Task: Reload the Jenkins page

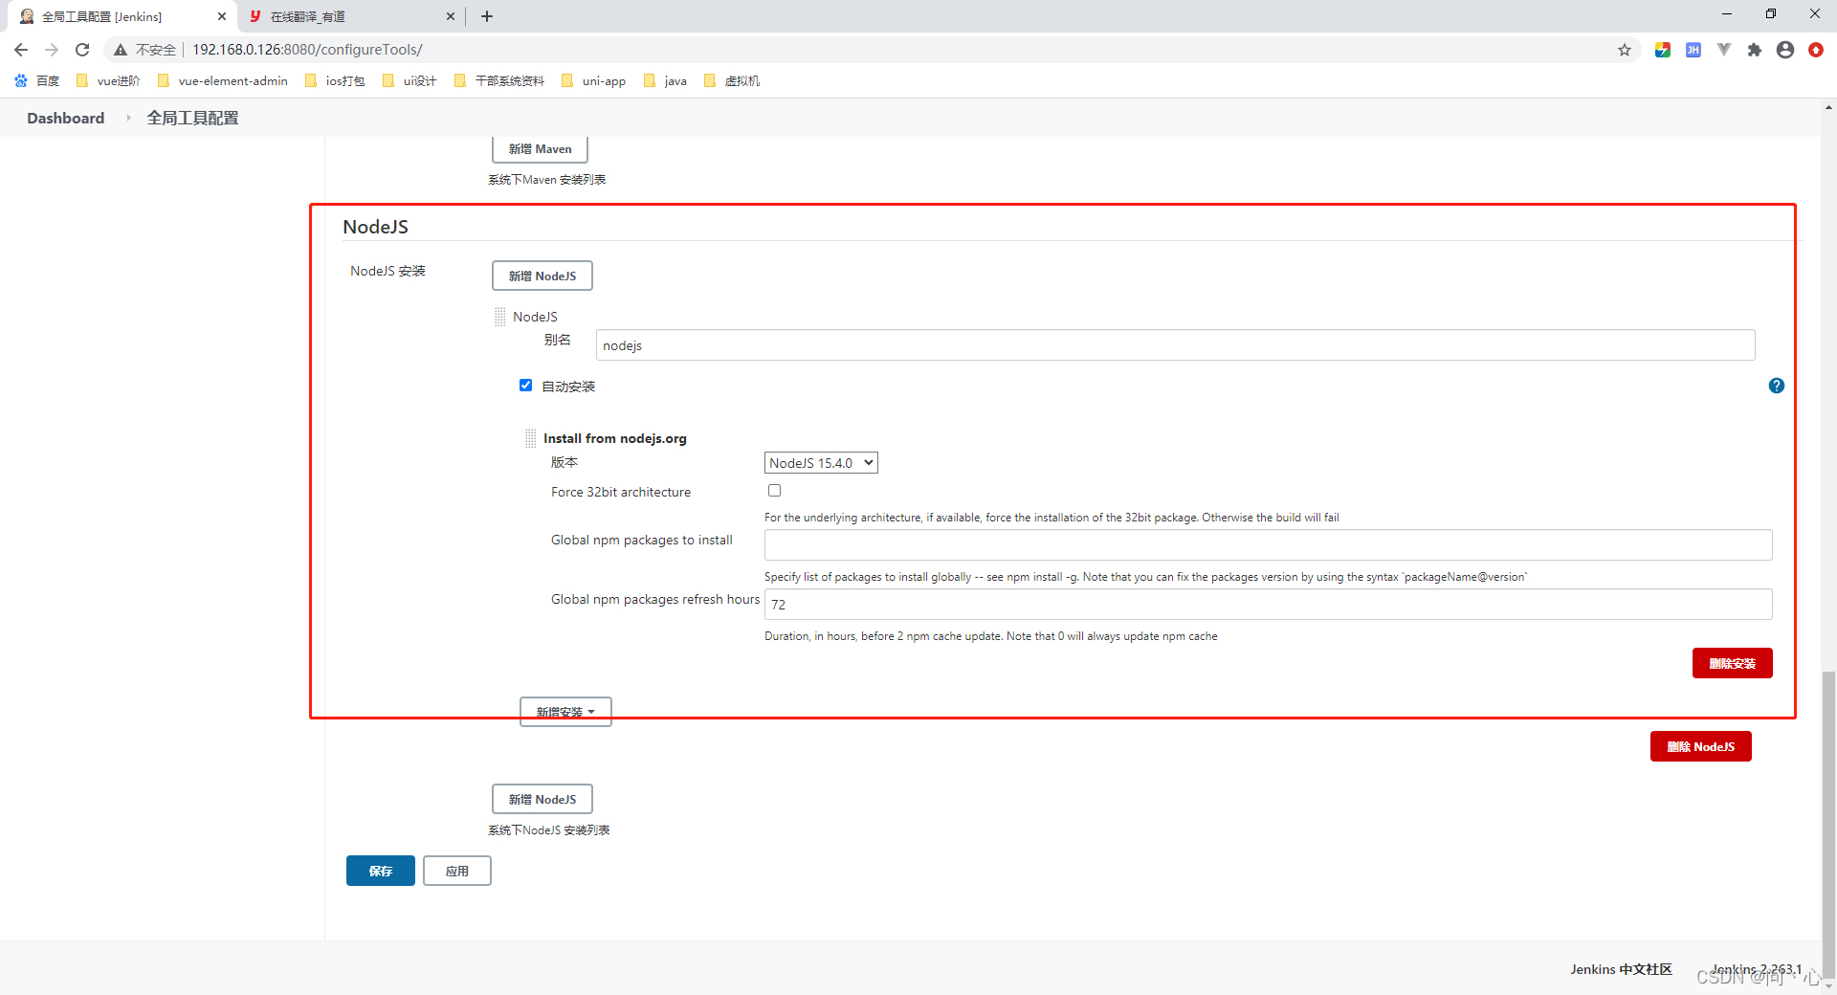Action: (82, 50)
